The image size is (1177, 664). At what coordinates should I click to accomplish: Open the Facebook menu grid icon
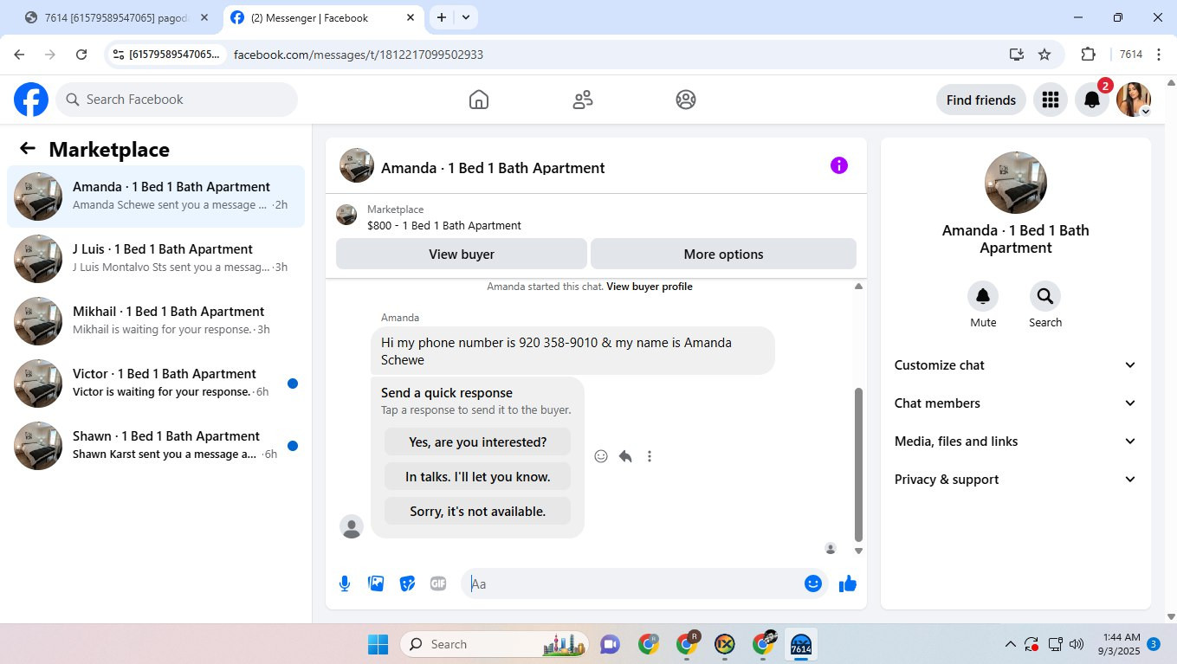pos(1051,100)
